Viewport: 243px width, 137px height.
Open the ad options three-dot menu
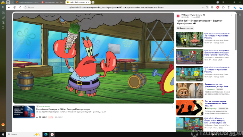click(172, 107)
